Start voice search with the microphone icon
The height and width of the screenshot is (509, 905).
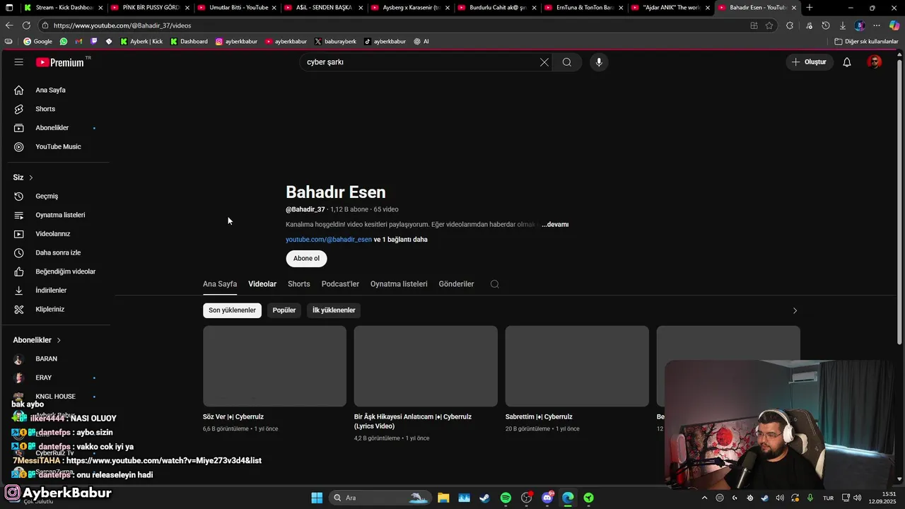(599, 62)
